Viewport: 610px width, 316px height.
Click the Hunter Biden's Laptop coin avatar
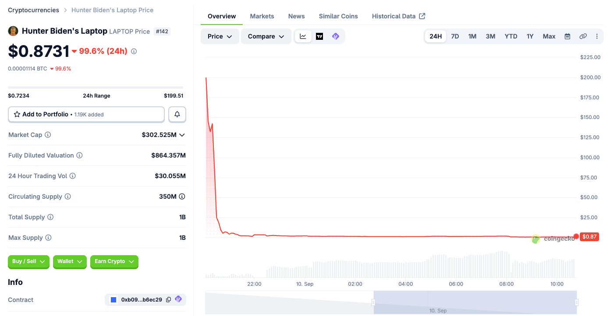click(x=13, y=31)
